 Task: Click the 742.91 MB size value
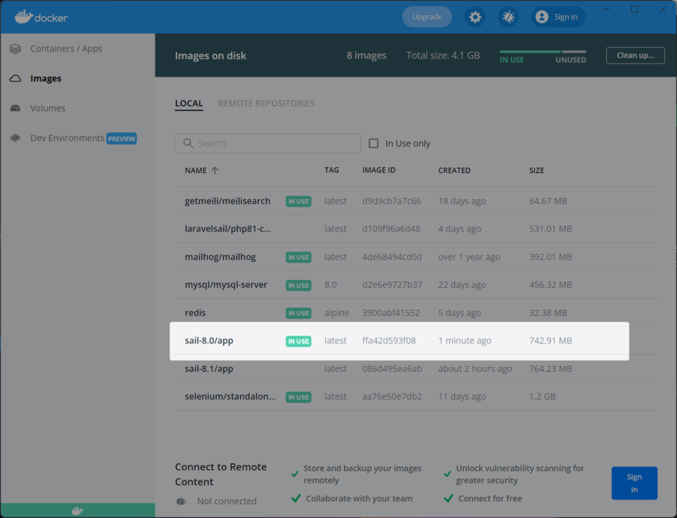[551, 341]
